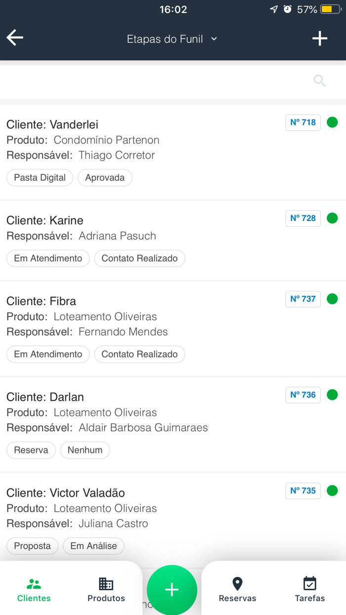The image size is (346, 615).
Task: Tap the search magnifier icon
Action: click(x=320, y=81)
